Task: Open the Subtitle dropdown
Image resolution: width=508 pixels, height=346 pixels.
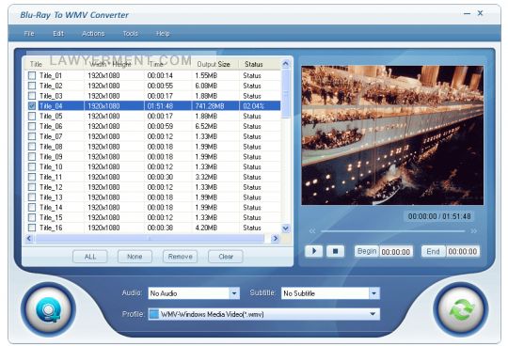Action: point(373,293)
